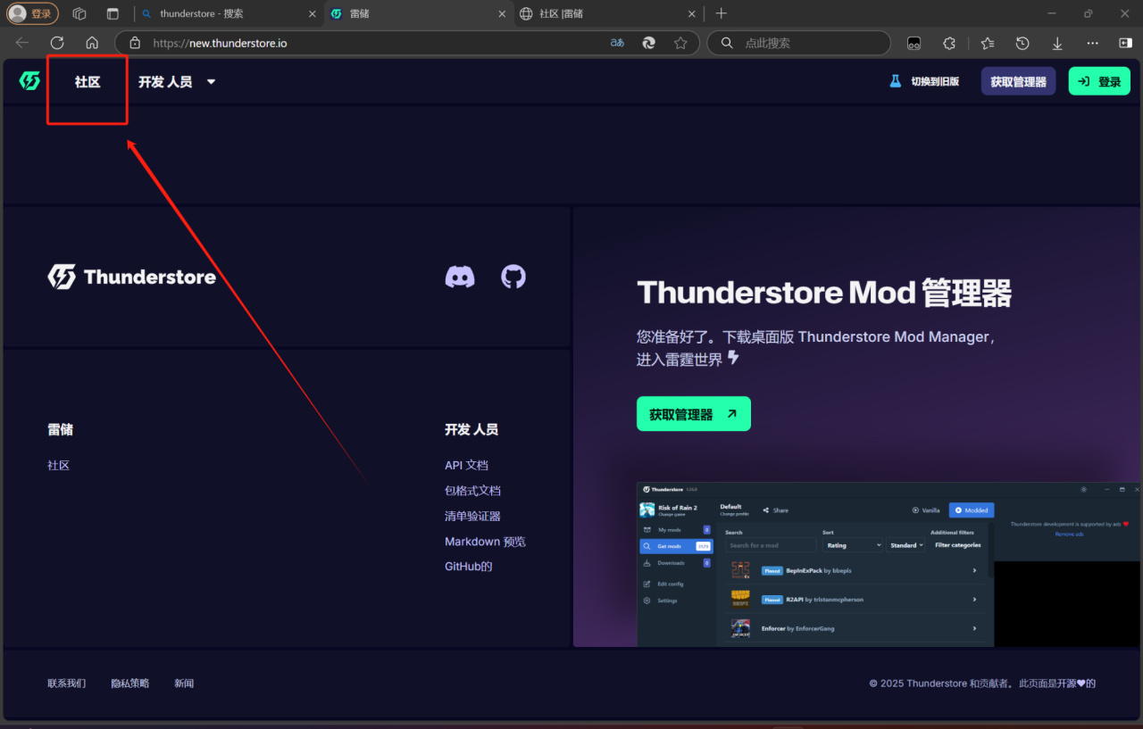
Task: Click the flask icon beside 切换到旧版
Action: pyautogui.click(x=895, y=81)
